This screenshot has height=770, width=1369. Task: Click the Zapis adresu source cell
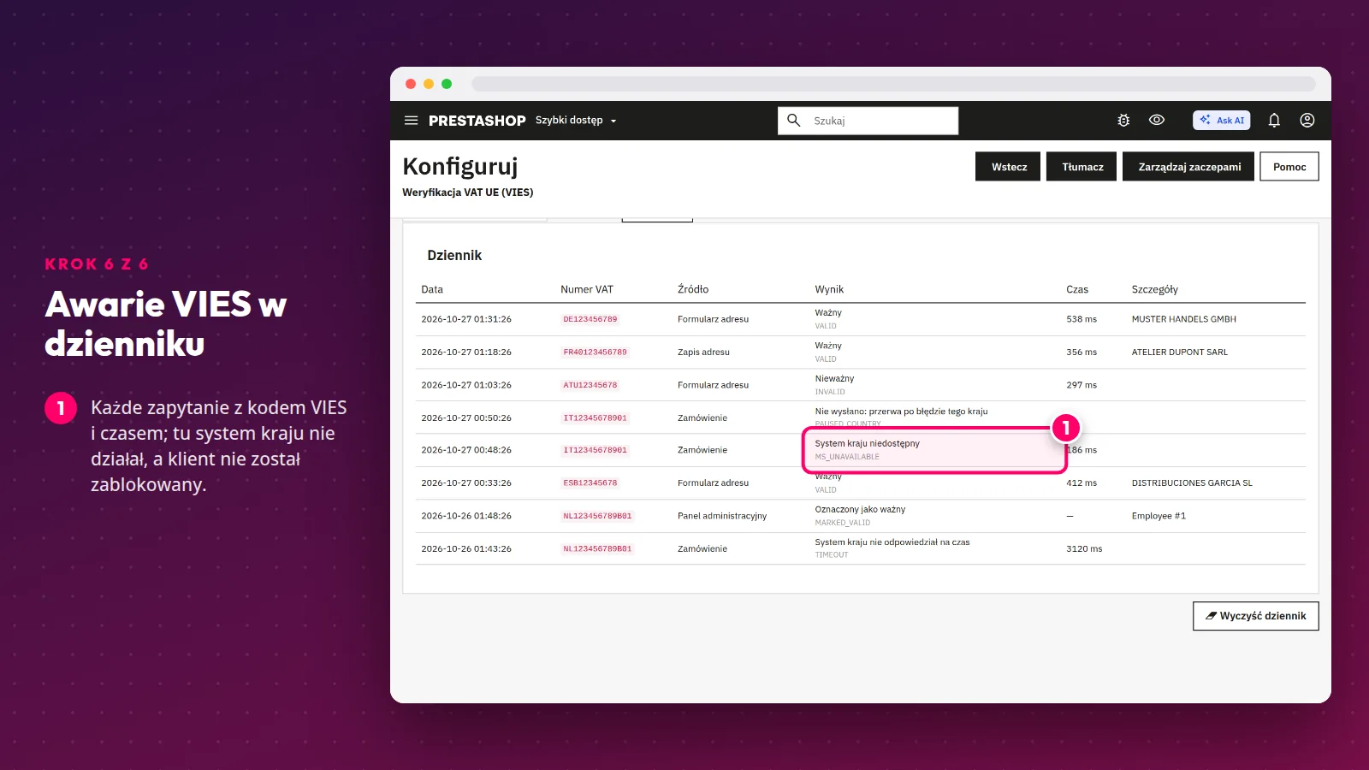pyautogui.click(x=703, y=352)
